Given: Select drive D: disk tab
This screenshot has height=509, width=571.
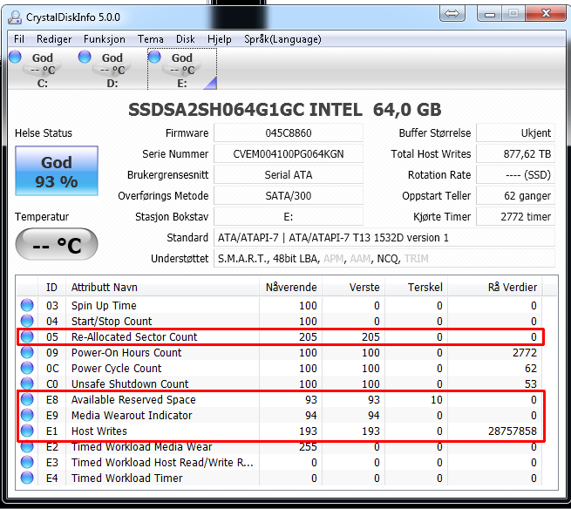Looking at the screenshot, I should point(112,69).
